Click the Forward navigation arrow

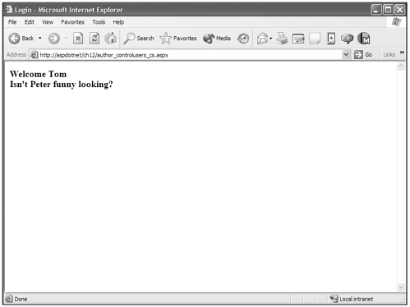click(54, 39)
